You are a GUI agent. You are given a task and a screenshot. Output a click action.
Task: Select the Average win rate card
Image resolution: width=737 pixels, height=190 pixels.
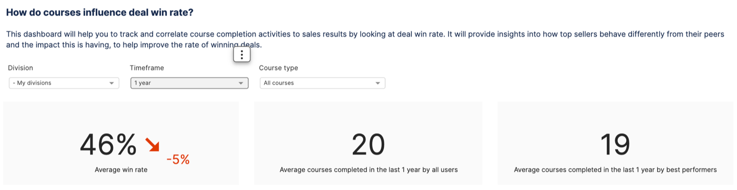[121, 143]
